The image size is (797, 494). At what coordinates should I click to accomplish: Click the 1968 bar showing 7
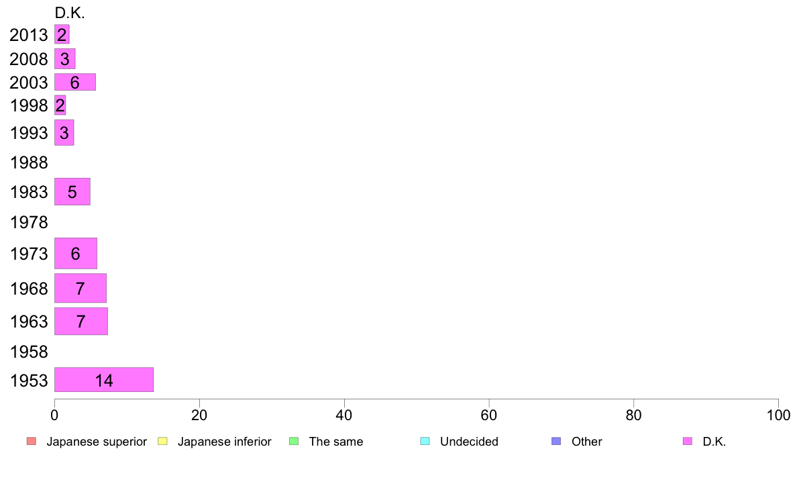[81, 288]
